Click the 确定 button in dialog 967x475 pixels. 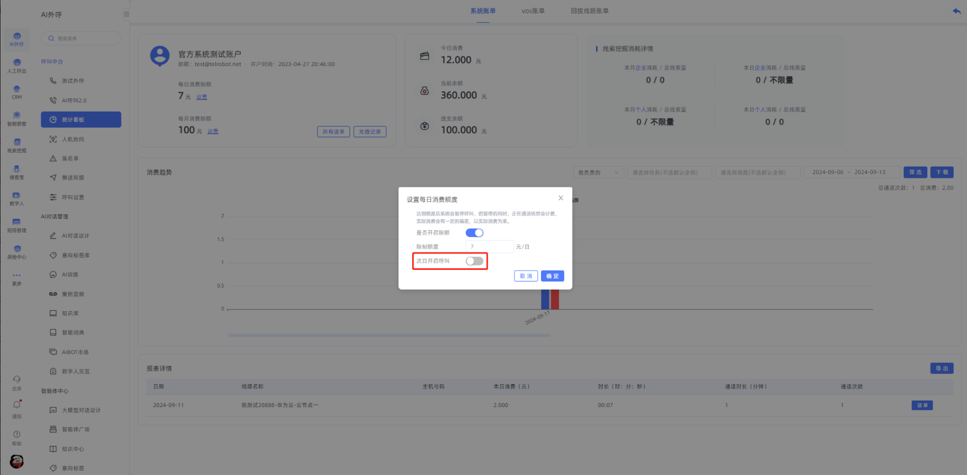552,276
